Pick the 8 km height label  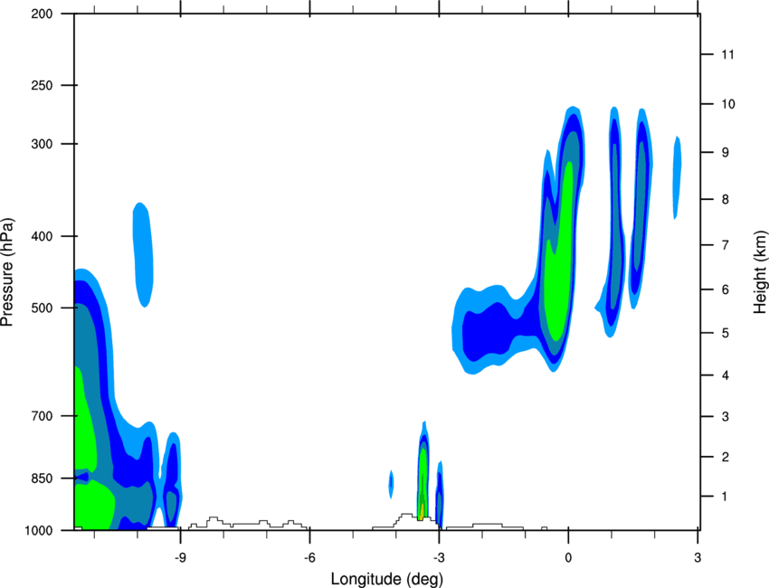tap(725, 200)
